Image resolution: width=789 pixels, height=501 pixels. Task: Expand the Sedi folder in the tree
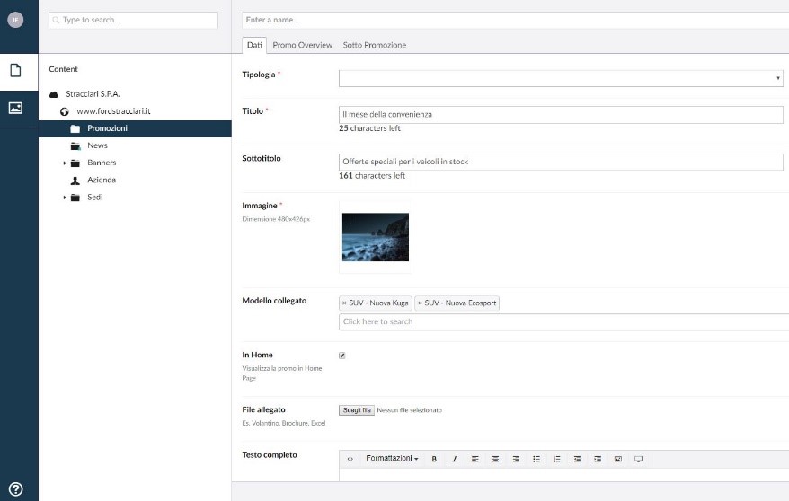click(x=65, y=198)
